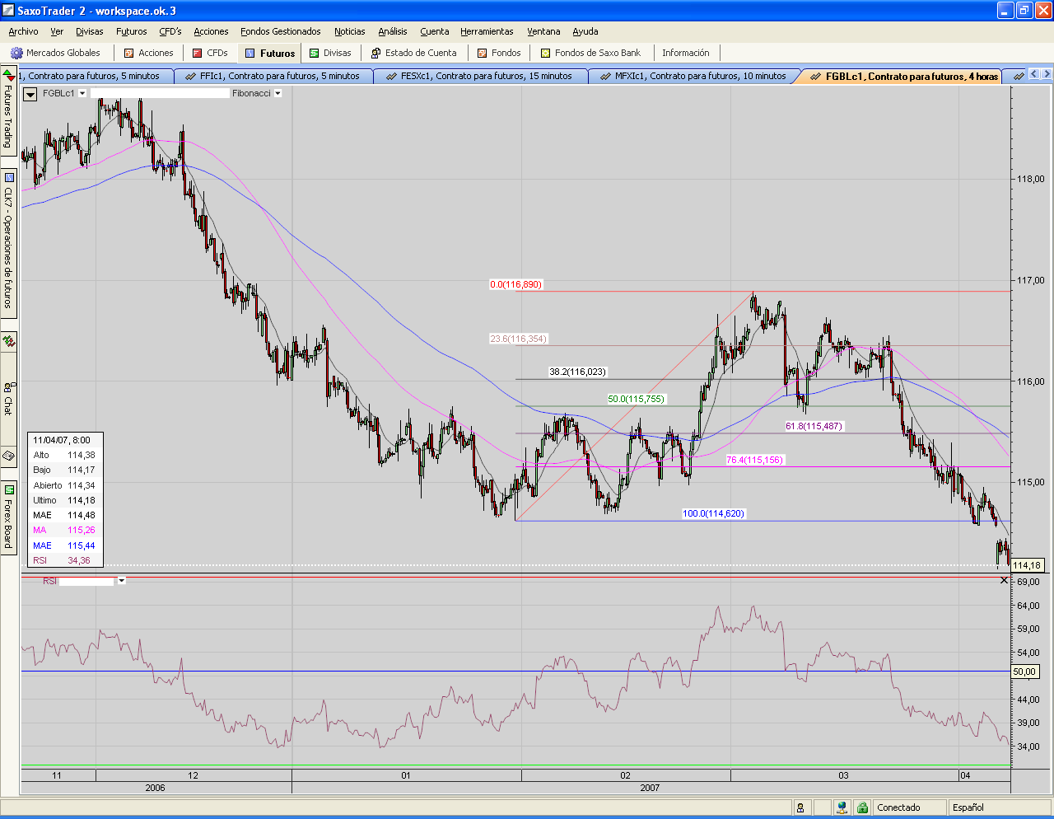Open the Chat side panel

8,399
